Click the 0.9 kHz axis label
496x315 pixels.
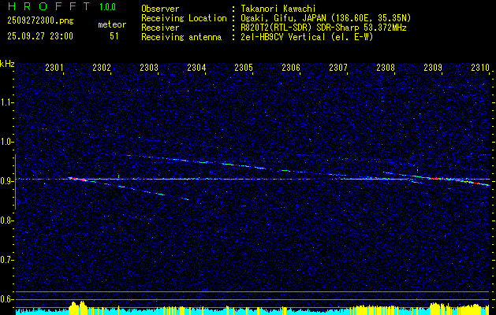[7, 181]
